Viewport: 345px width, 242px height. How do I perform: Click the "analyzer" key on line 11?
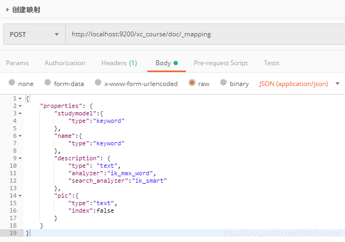click(x=86, y=173)
